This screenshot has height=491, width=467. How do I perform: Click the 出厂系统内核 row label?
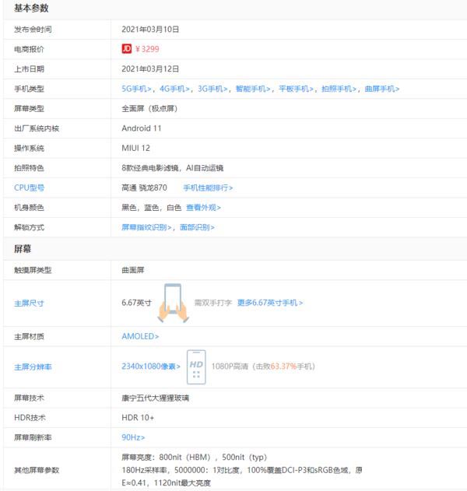pyautogui.click(x=37, y=128)
